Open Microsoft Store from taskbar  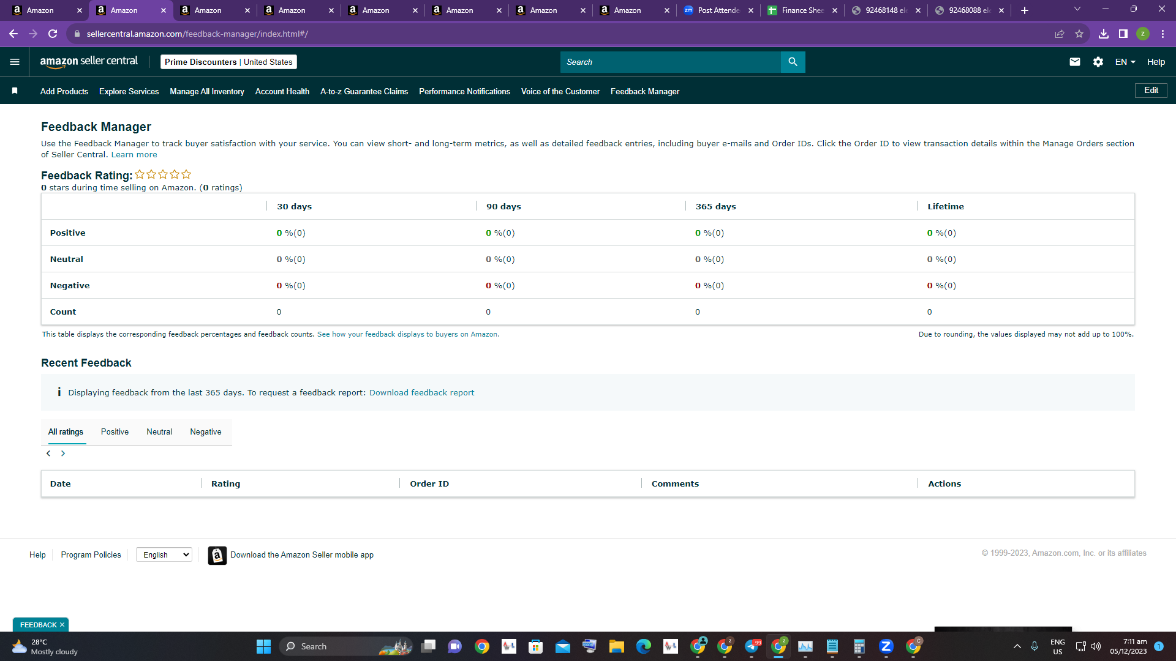[x=535, y=646]
